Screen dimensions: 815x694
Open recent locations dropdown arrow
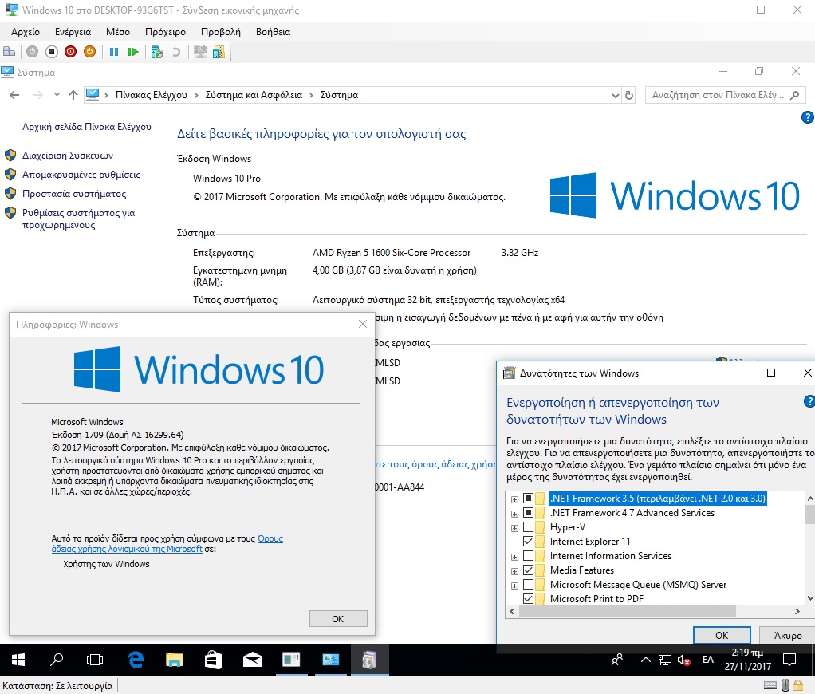tap(57, 95)
